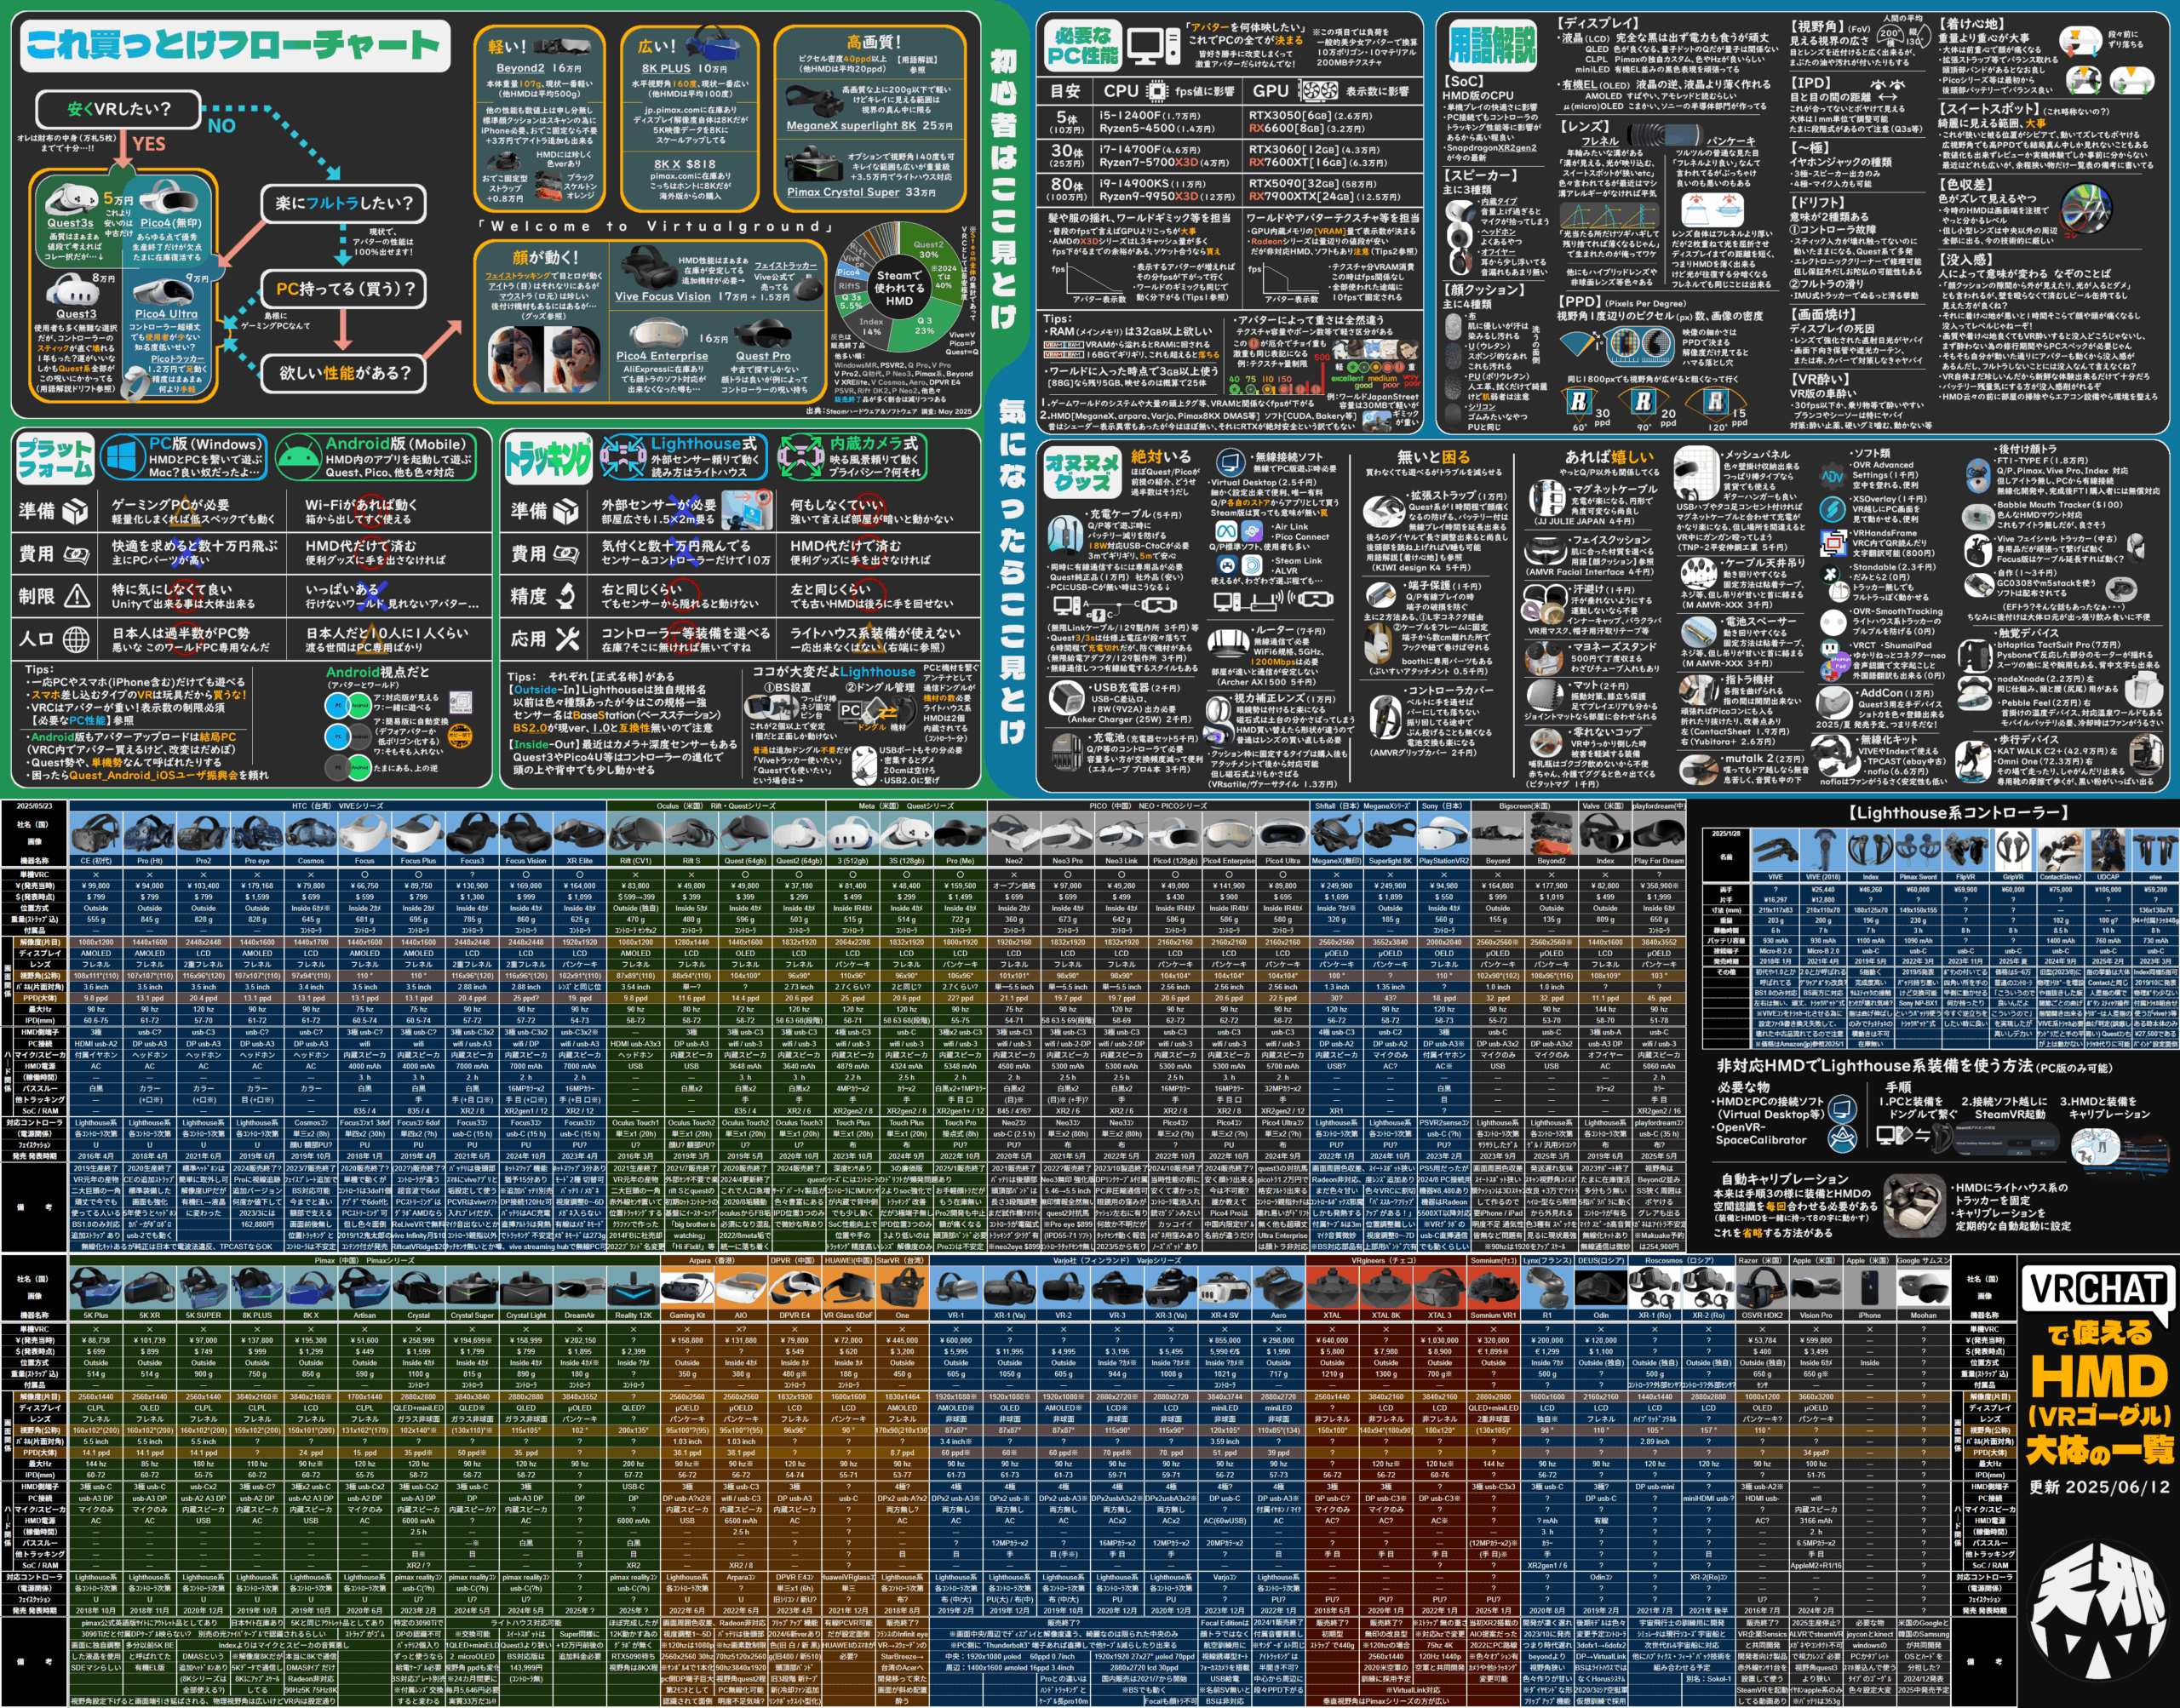The width and height of the screenshot is (2180, 1708).
Task: Click the 準備 box icon in the プラットフォーム table
Action: [x=75, y=512]
